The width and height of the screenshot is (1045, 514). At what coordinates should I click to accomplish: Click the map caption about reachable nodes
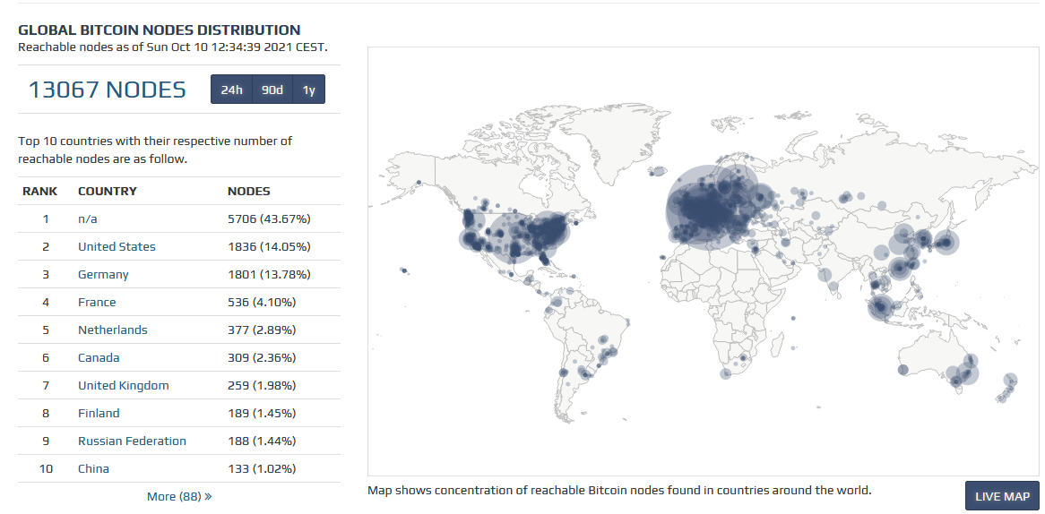point(619,490)
